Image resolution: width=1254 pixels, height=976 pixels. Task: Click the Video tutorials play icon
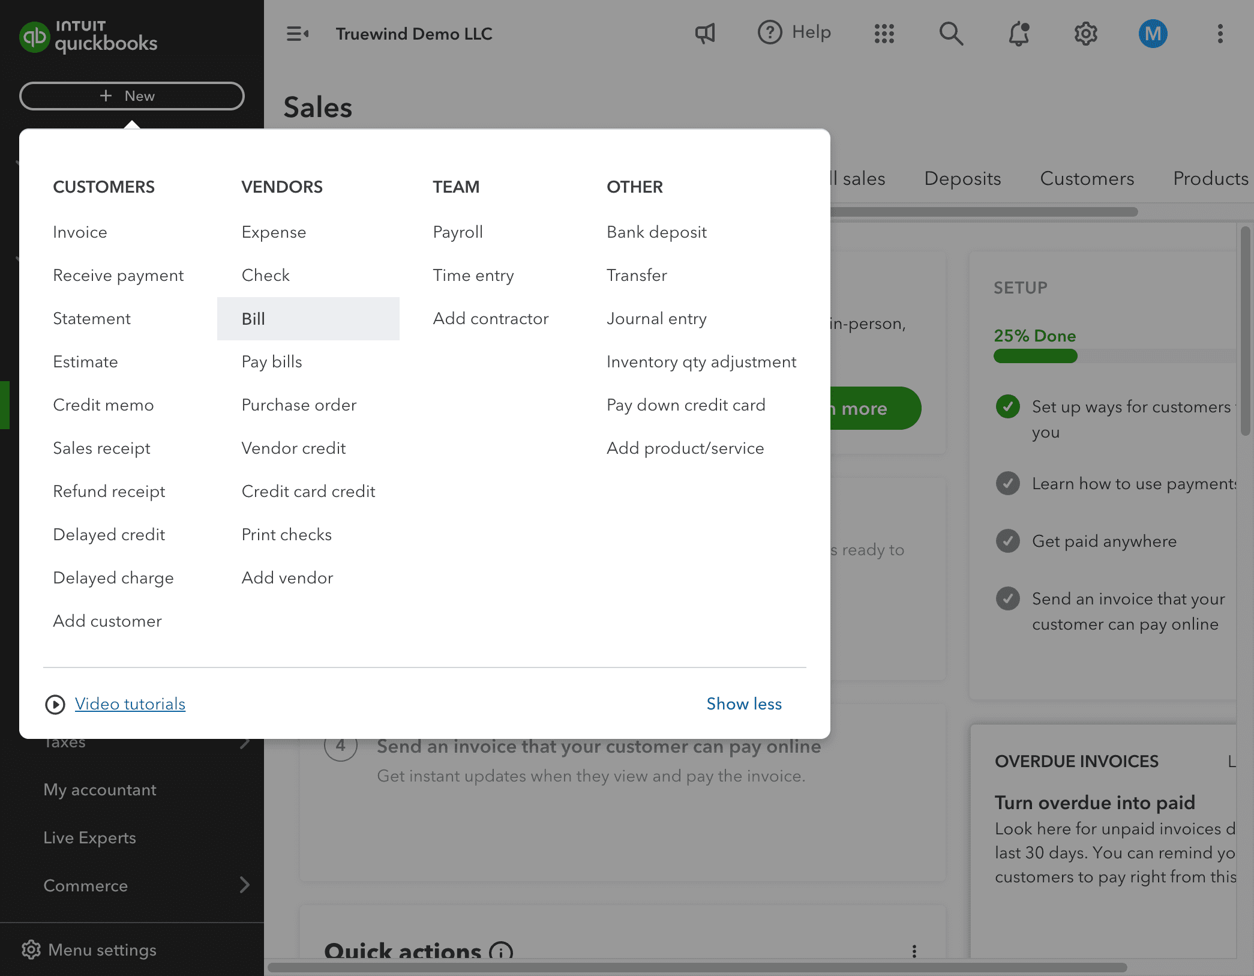pos(55,704)
